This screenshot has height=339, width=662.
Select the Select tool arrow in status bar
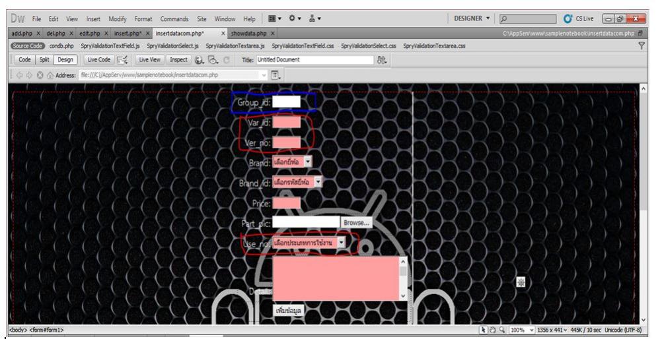click(484, 330)
